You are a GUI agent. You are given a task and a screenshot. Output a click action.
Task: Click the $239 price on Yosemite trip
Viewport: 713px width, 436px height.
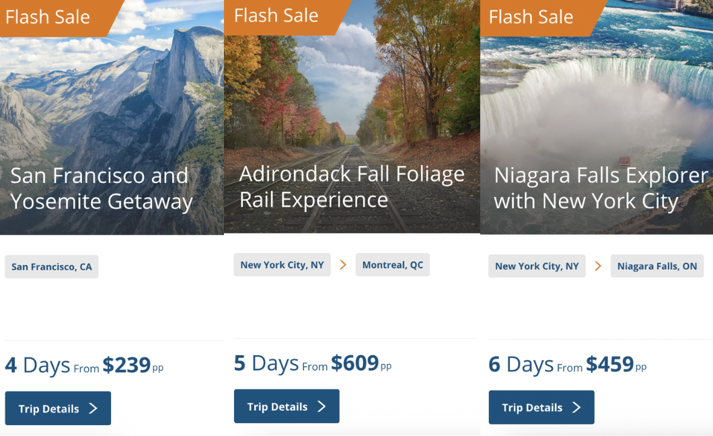(x=126, y=365)
